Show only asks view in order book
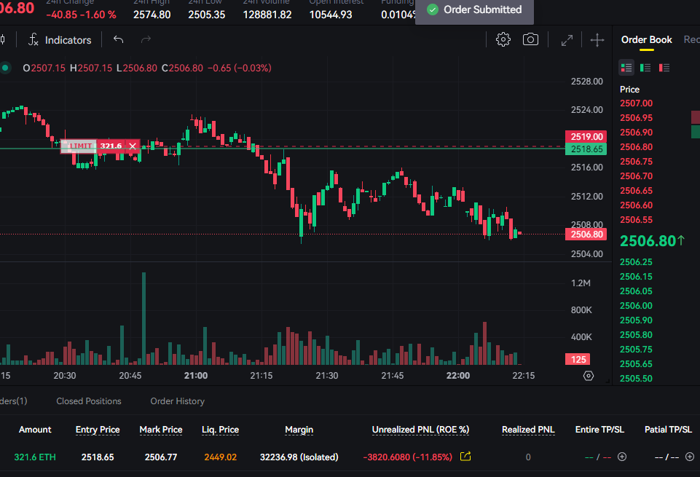700x477 pixels. point(664,68)
